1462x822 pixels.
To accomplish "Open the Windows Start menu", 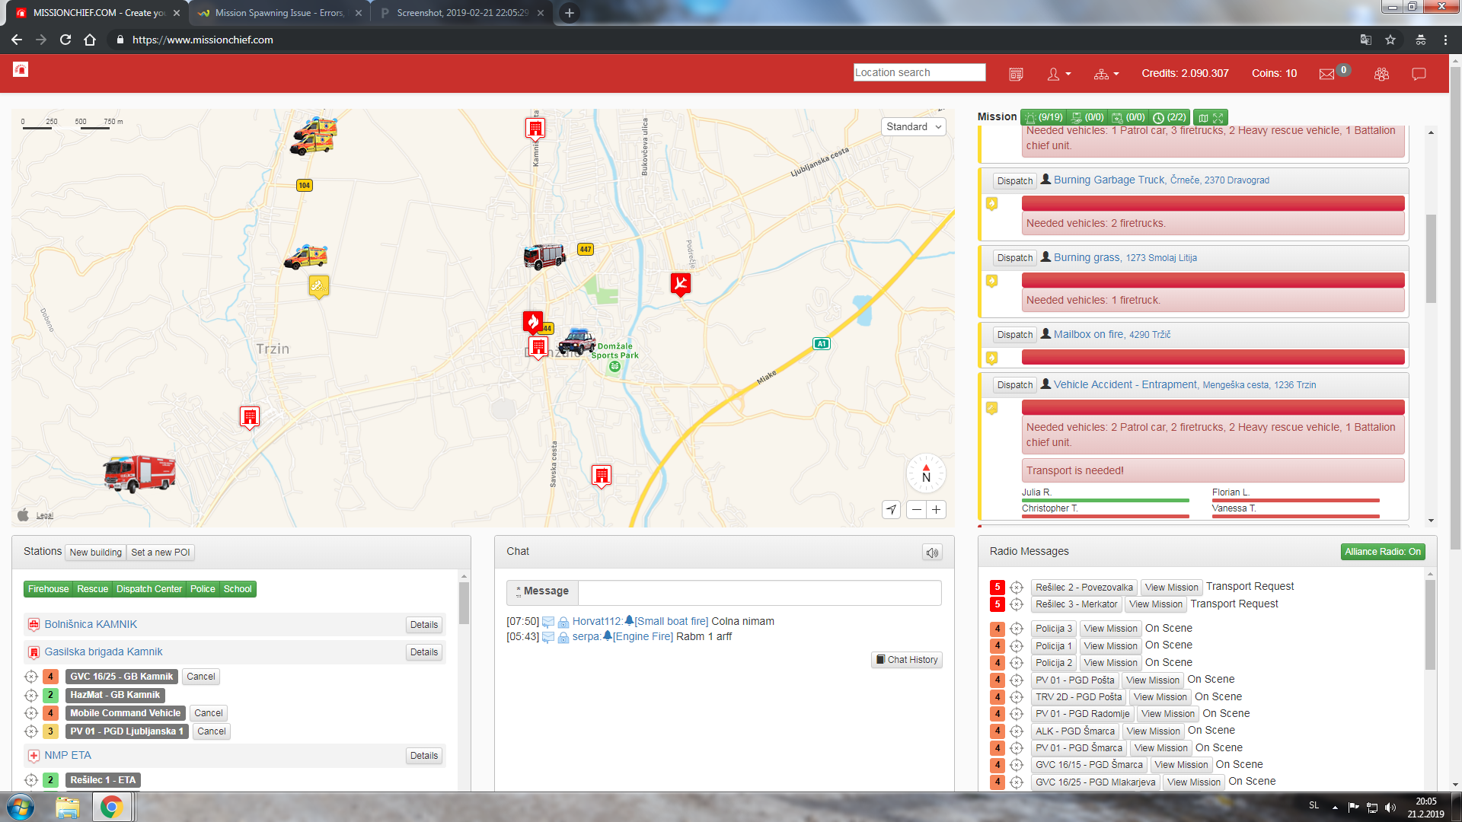I will click(x=21, y=807).
